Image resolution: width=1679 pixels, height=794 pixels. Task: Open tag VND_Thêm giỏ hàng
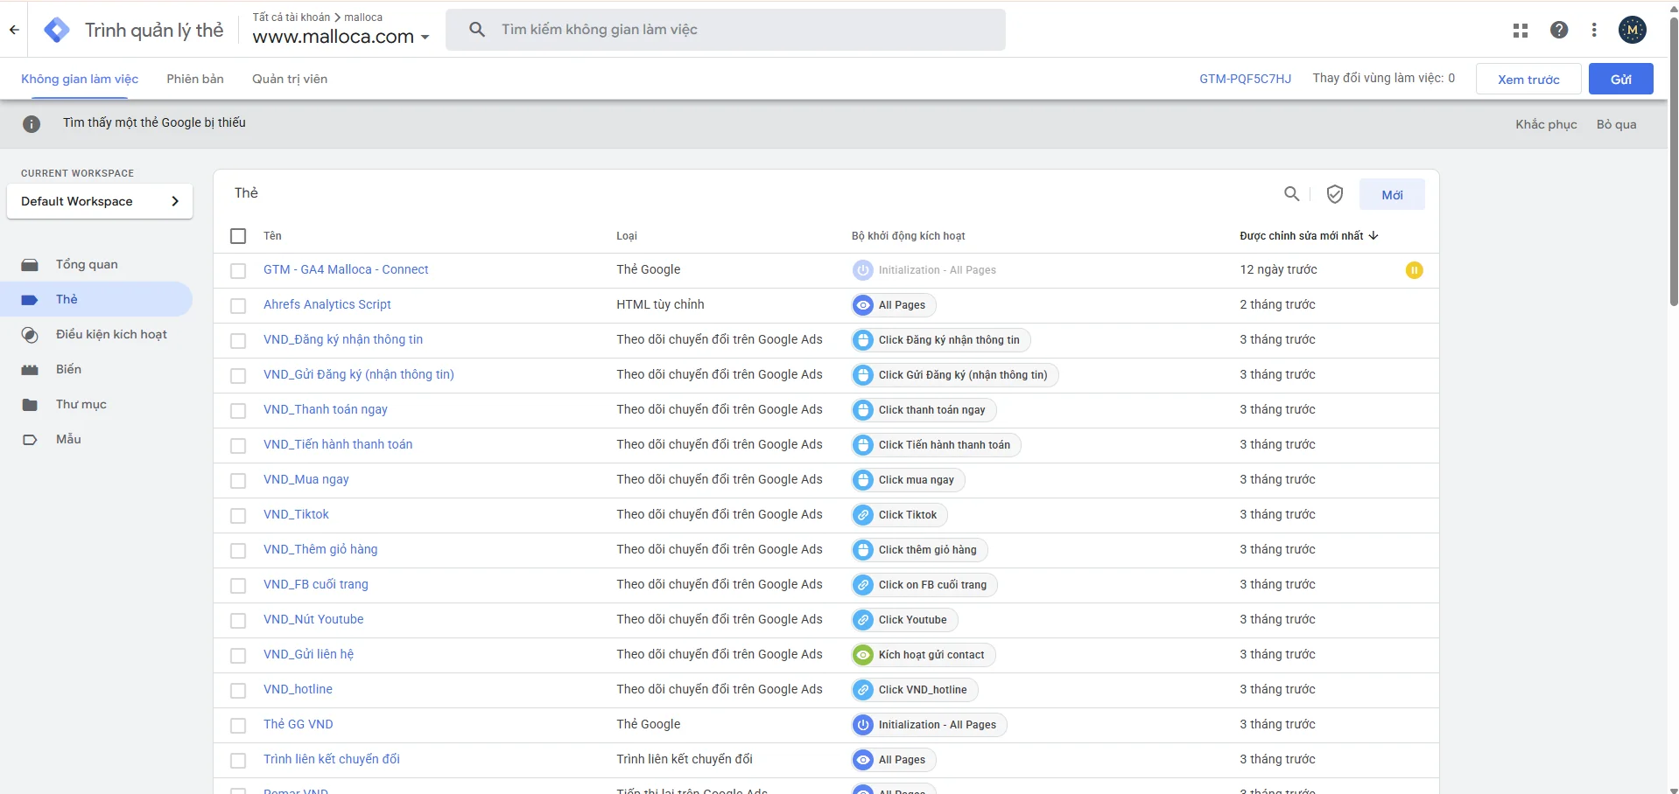click(320, 549)
